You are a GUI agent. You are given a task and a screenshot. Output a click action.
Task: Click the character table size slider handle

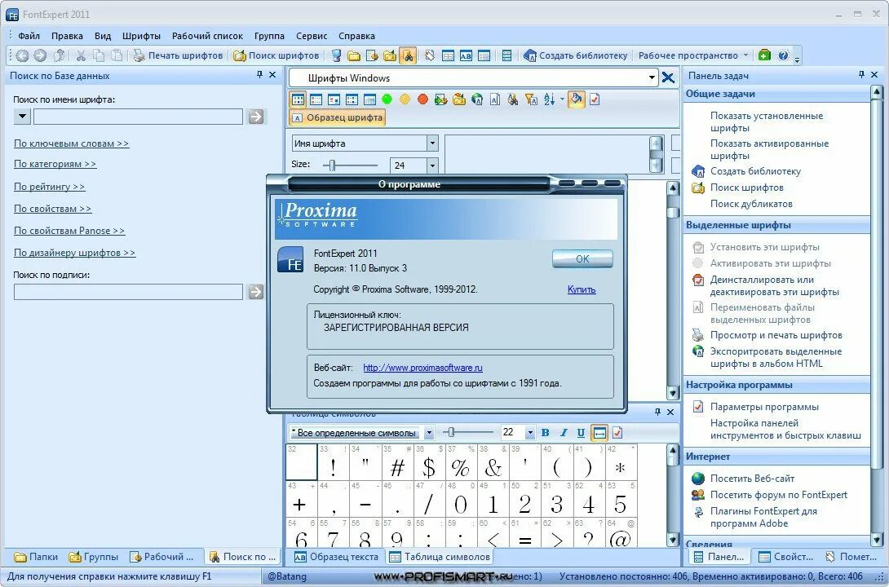point(451,432)
